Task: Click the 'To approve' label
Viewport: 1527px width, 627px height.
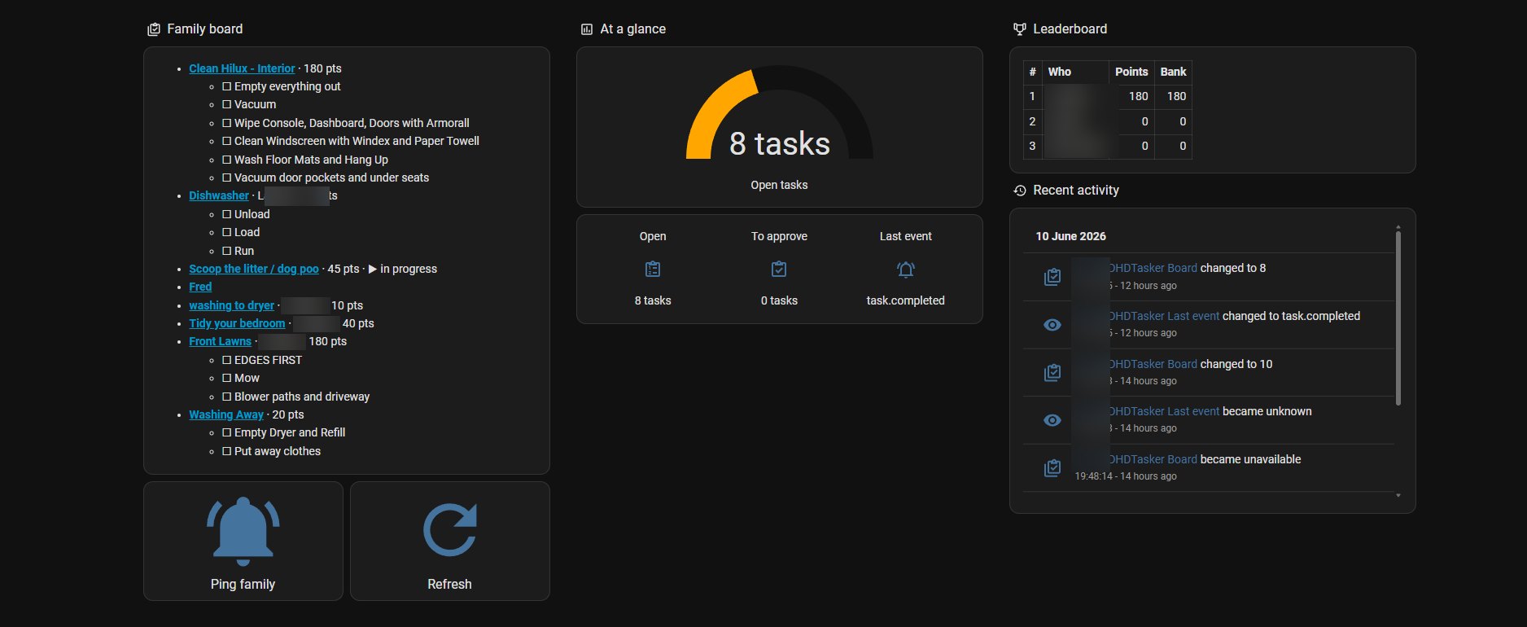Action: pyautogui.click(x=779, y=236)
